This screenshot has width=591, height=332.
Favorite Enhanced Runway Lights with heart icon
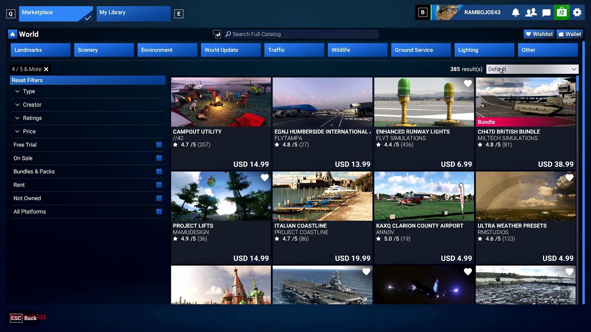[x=468, y=83]
